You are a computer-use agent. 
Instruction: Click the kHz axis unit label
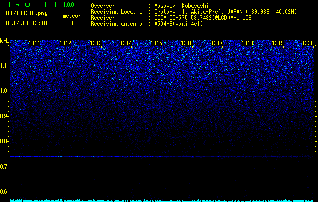(5, 41)
